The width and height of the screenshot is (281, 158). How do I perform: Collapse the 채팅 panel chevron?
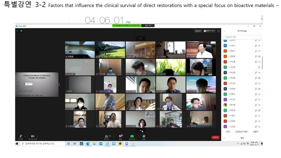(224, 138)
